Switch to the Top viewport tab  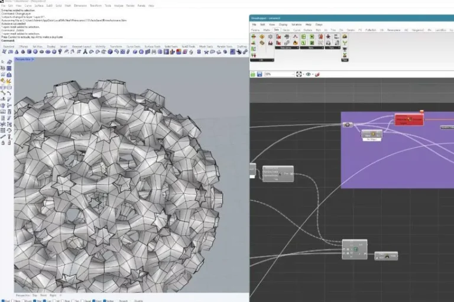click(35, 294)
